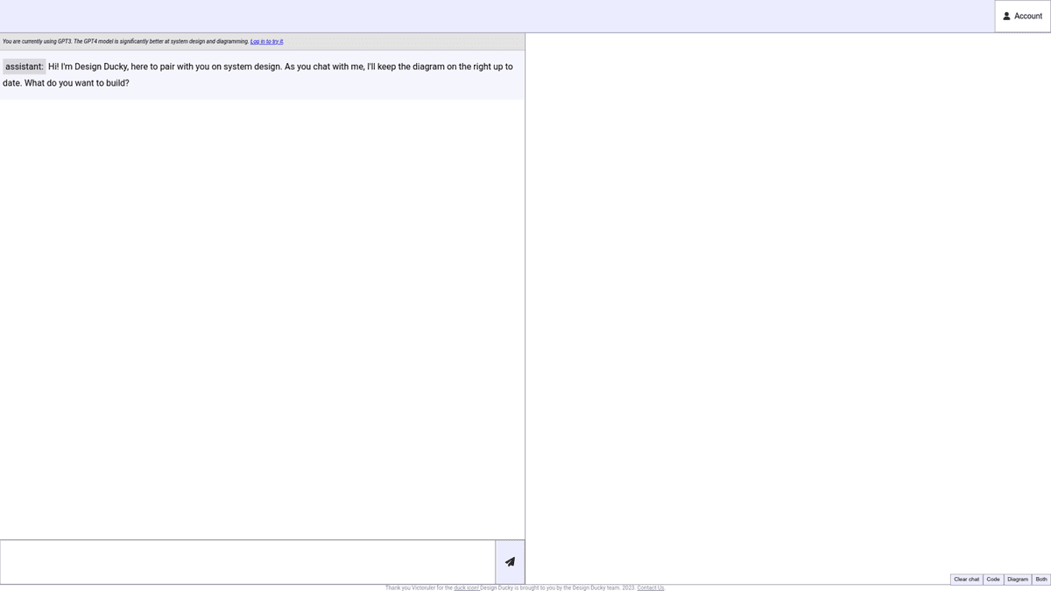Open the 'duck icon' footer link
Screen dimensions: 1051x591
click(466, 587)
